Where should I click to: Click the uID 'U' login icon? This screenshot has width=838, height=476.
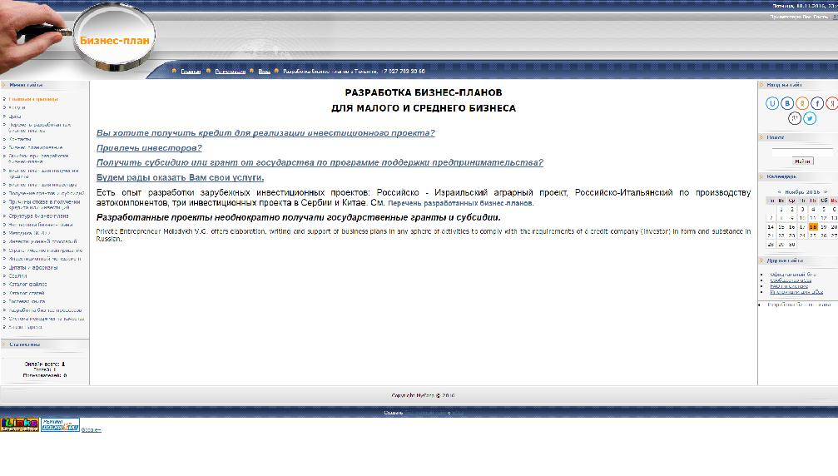[x=772, y=103]
